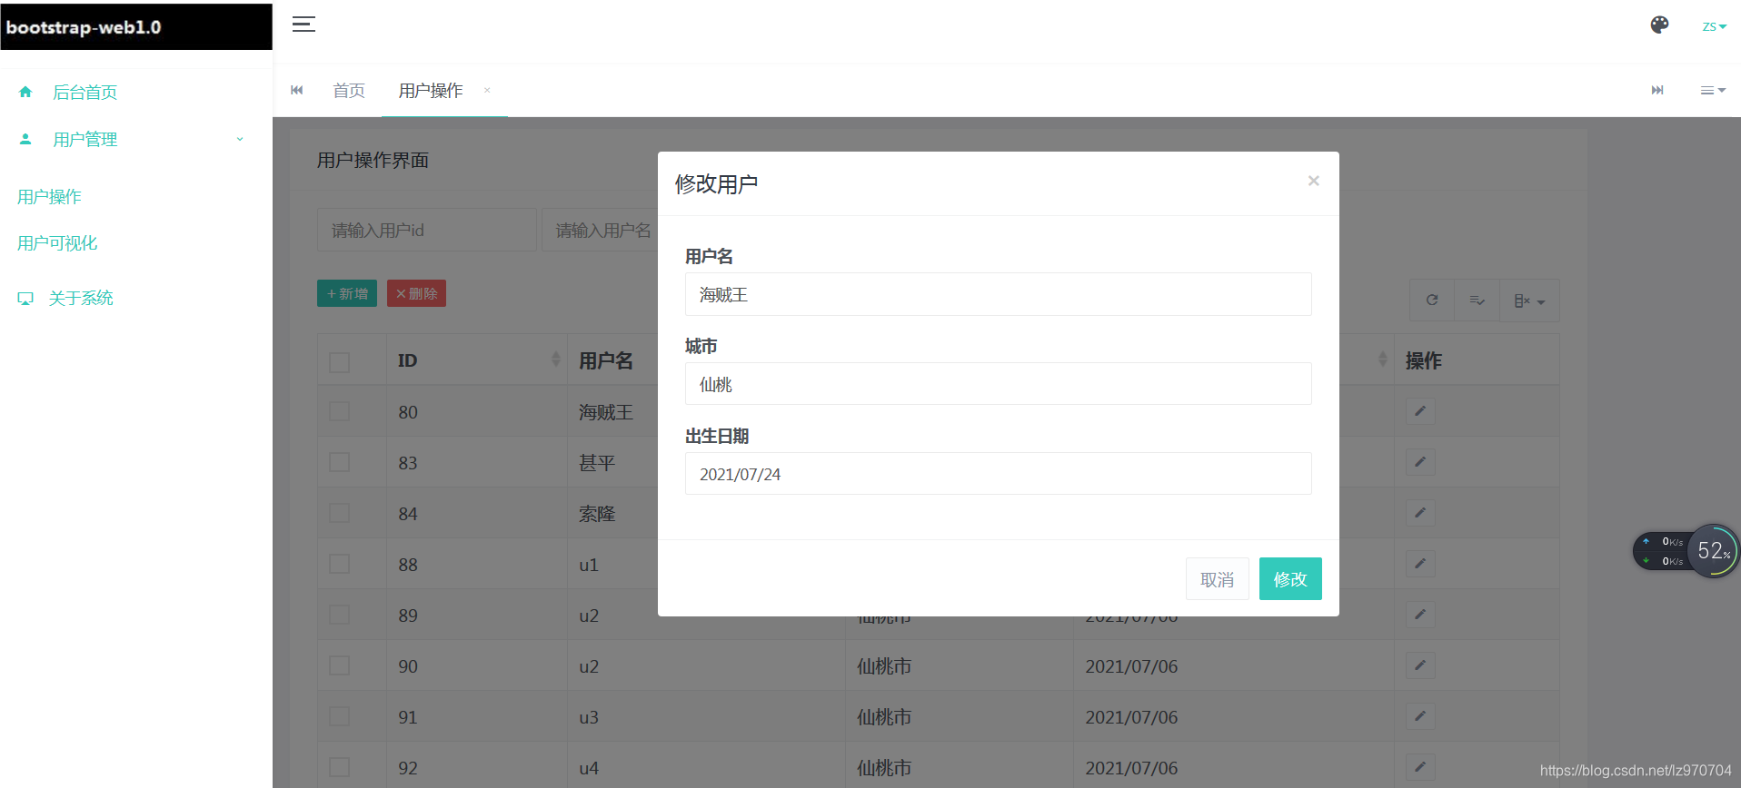Screen dimensions: 1741x788
Task: Close the 用户操作 tab
Action: point(487,90)
